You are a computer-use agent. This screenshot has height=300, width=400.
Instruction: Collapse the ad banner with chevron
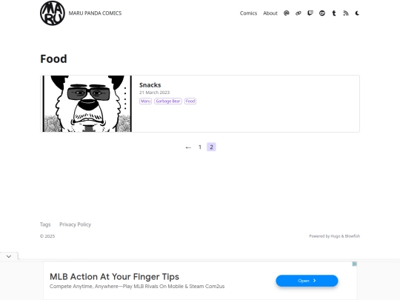(x=9, y=256)
